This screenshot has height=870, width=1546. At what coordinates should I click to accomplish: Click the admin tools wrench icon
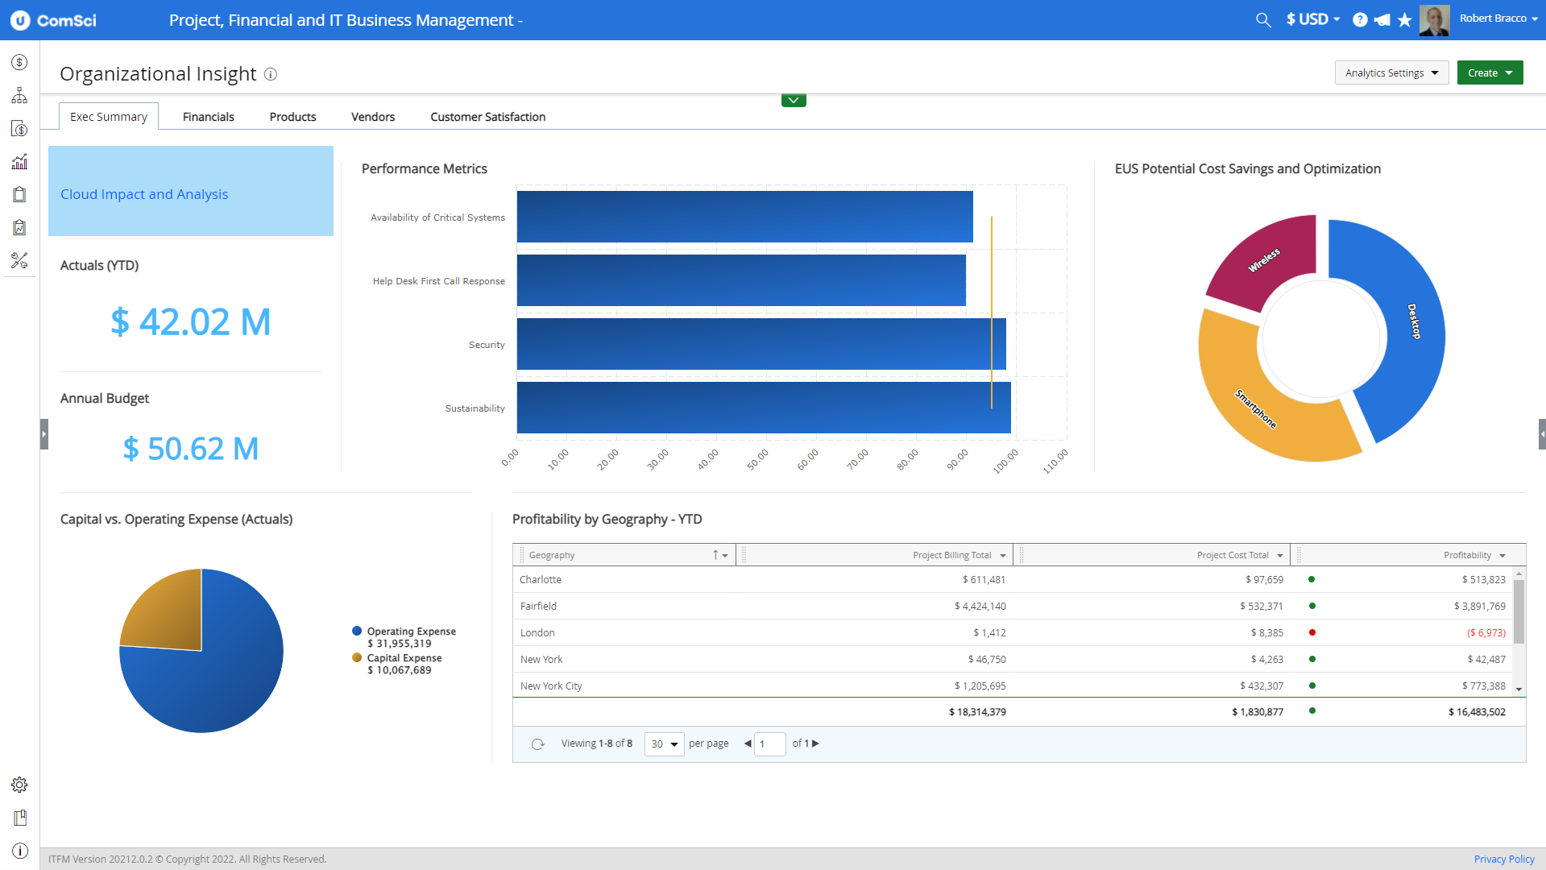(19, 260)
